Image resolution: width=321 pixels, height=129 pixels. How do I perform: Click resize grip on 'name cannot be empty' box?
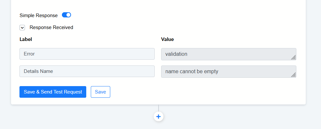coord(293,75)
